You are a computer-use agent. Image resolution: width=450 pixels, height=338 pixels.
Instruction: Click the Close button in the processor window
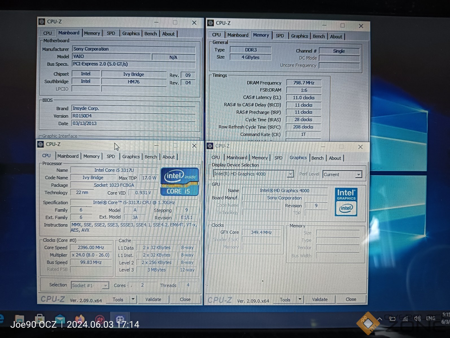[185, 299]
